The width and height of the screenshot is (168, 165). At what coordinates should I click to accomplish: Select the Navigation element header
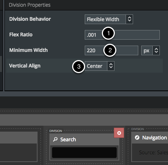[150, 138]
